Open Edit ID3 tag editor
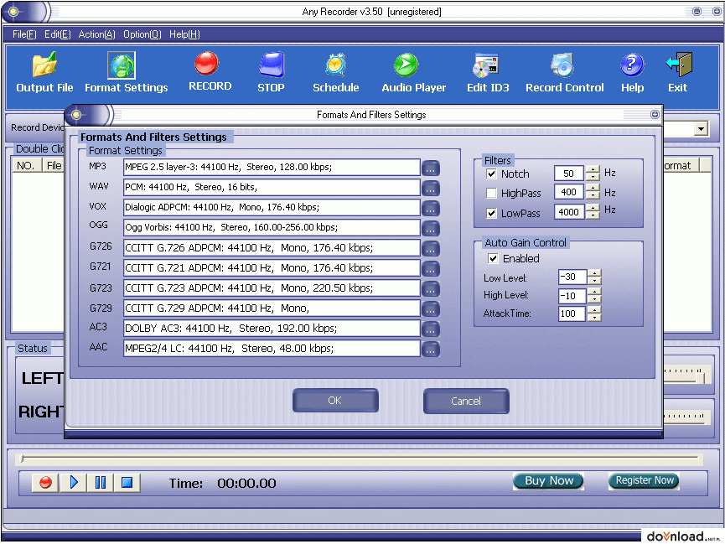Screen dimensions: 725x544 [487, 73]
